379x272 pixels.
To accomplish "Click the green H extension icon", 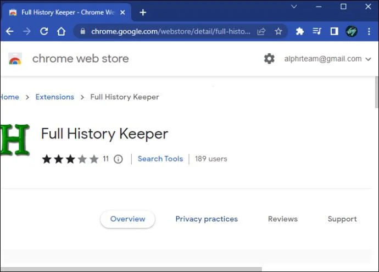I will (15, 140).
